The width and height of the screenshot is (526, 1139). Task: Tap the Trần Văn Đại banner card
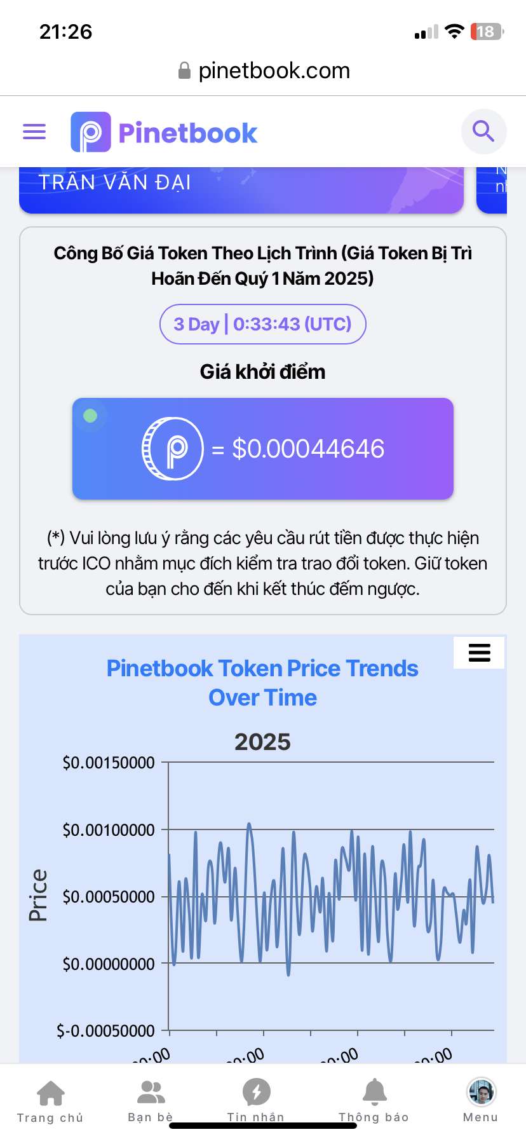[x=241, y=189]
